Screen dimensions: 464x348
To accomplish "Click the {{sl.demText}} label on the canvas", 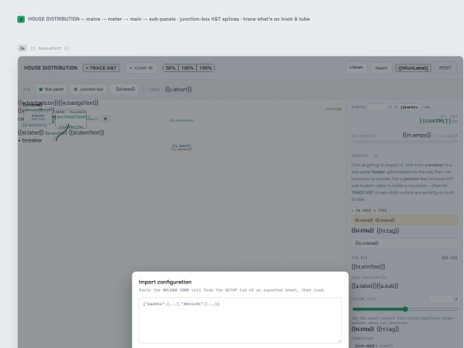I will coord(87,133).
